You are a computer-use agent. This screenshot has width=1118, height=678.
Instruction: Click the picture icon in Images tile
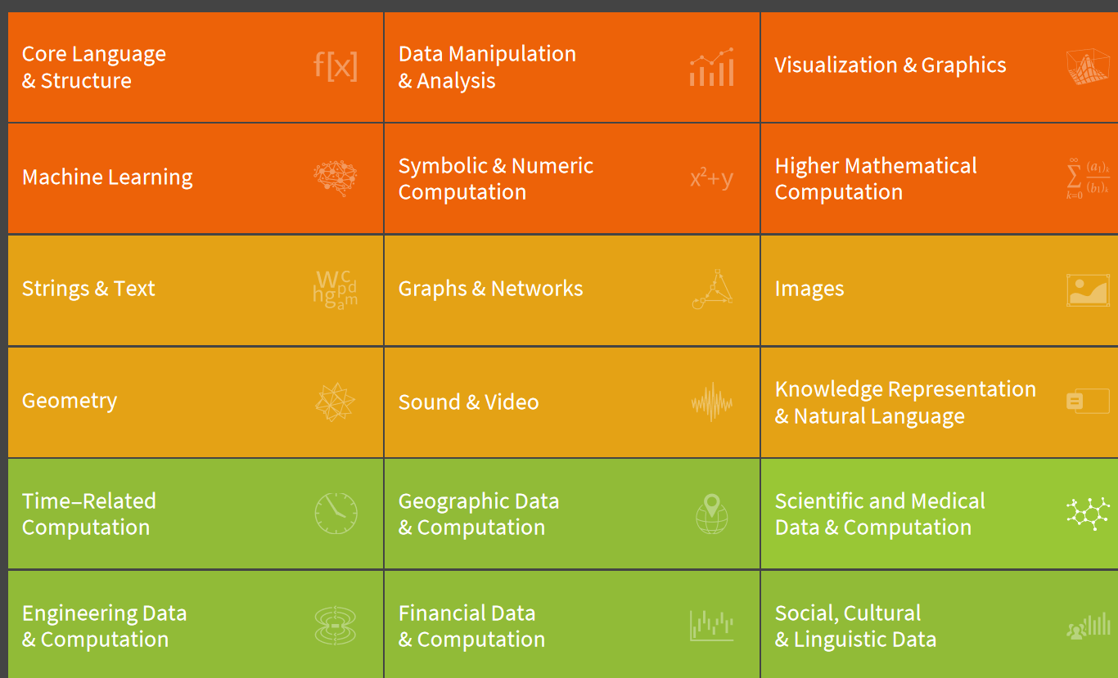point(1088,290)
